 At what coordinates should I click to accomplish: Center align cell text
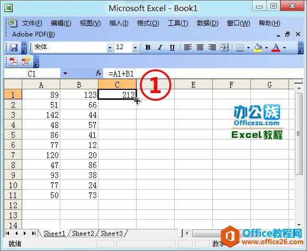[x=200, y=48]
